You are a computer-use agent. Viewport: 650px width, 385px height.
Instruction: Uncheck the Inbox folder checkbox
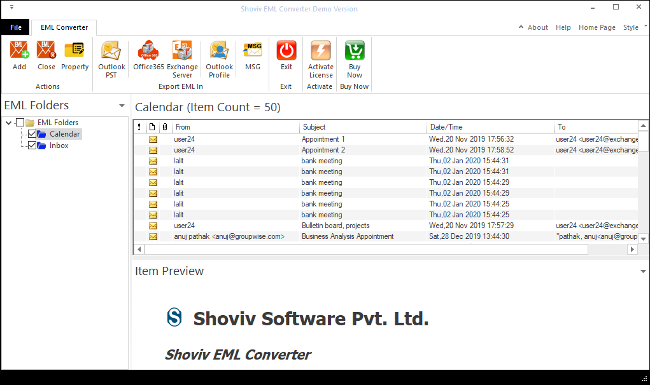[32, 145]
